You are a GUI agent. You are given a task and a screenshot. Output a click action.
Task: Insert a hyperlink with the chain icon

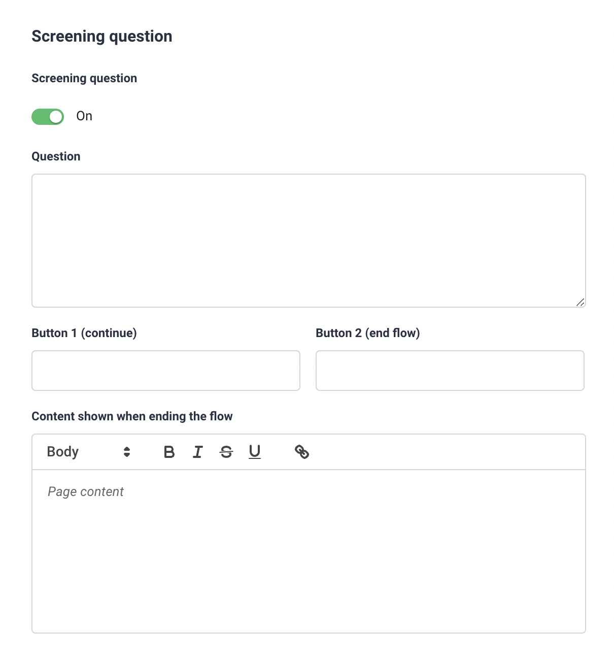(302, 452)
